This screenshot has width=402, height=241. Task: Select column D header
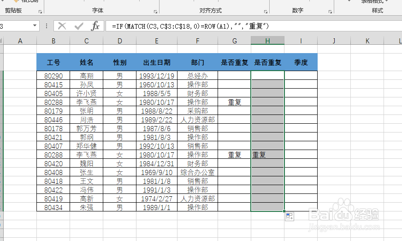point(120,41)
